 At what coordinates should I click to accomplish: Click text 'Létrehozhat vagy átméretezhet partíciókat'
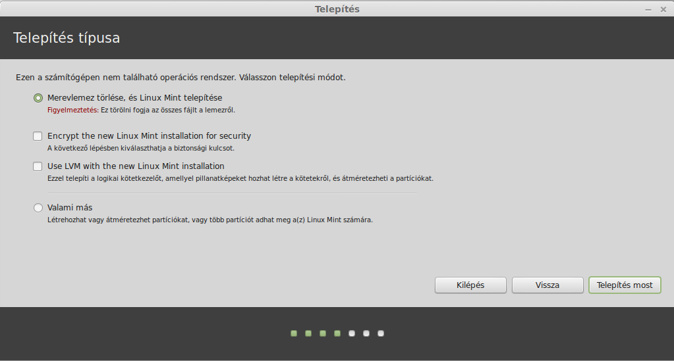click(119, 220)
